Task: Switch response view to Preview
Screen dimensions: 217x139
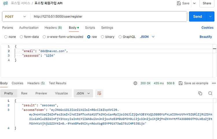Action: [41, 93]
